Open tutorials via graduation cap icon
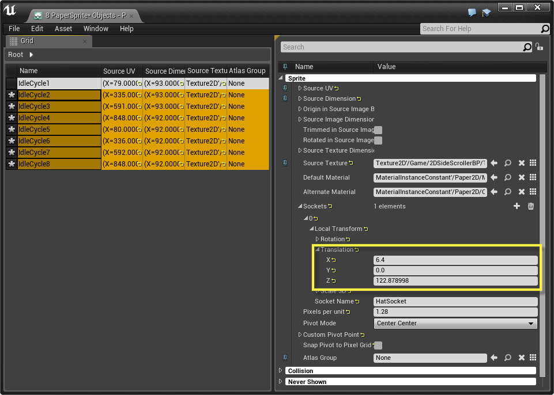Viewport: 554px width, 395px height. click(486, 13)
